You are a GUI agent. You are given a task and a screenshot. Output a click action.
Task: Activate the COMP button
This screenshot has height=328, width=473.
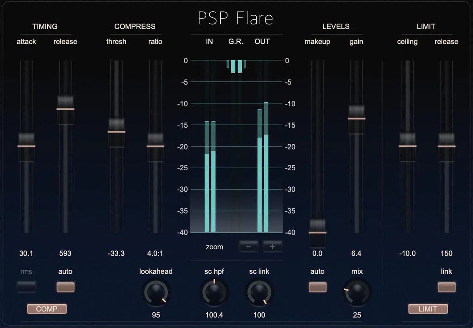(x=47, y=309)
